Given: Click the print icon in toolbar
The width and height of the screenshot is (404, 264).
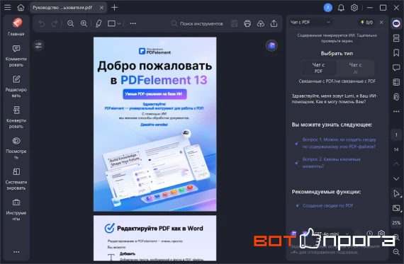Looking at the screenshot, I should (247, 23).
